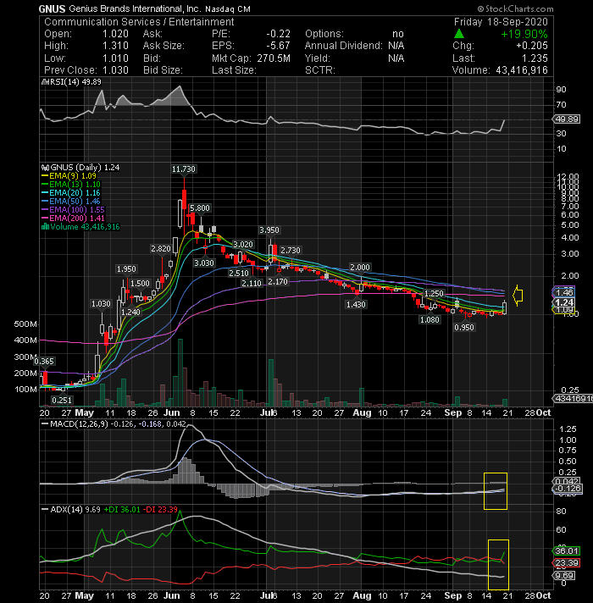593x603 pixels.
Task: Click the 5.800 price label
Action: [200, 208]
